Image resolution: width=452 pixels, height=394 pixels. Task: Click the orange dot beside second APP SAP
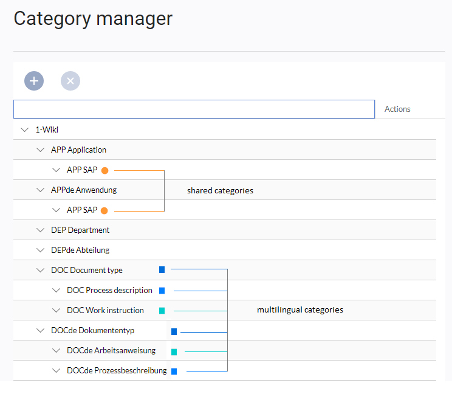pyautogui.click(x=104, y=211)
